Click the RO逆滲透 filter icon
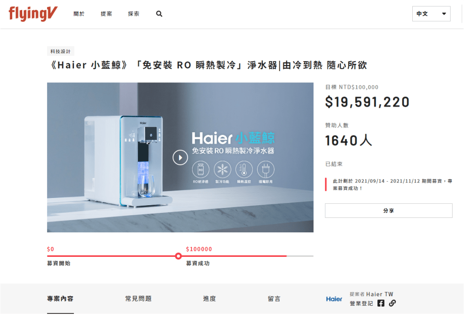The height and width of the screenshot is (318, 464). click(x=200, y=169)
